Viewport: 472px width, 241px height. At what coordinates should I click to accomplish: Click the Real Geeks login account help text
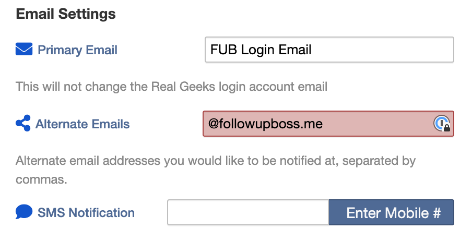pyautogui.click(x=171, y=87)
